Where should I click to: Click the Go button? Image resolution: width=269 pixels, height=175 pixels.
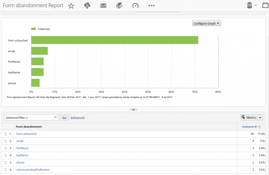click(64, 117)
